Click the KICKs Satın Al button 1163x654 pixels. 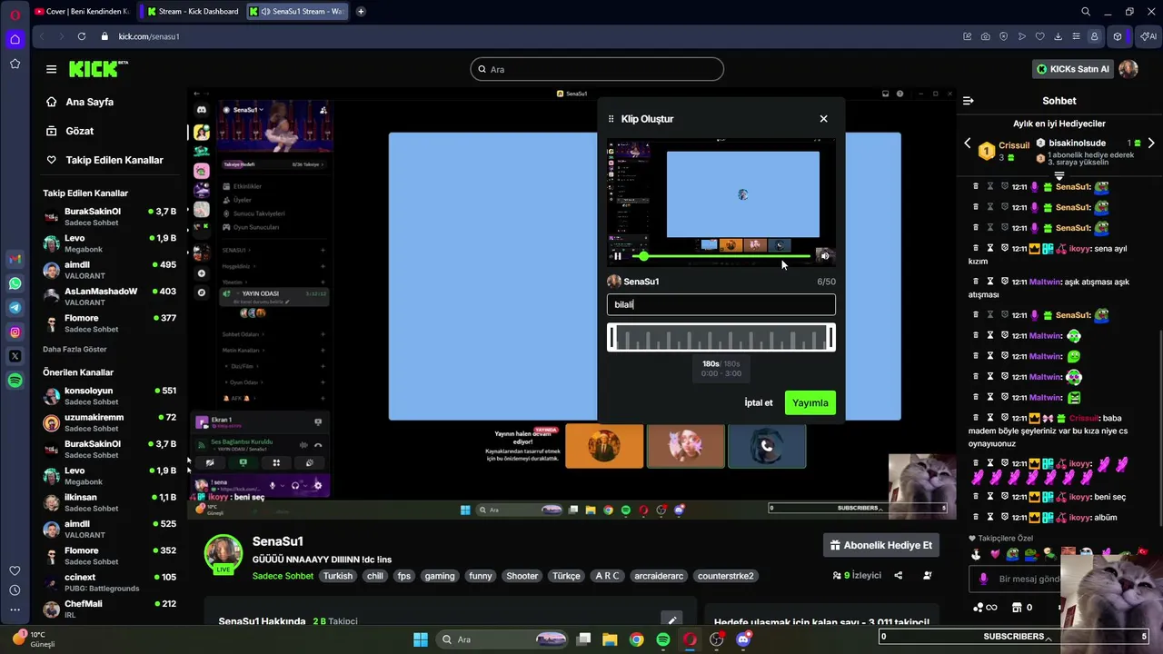1072,69
